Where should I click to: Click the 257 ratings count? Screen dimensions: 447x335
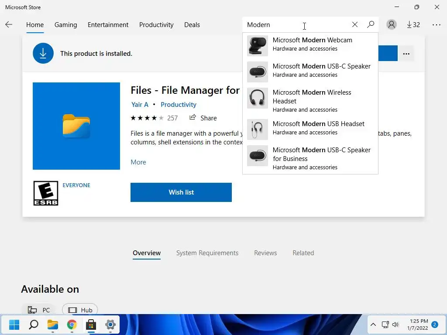(172, 118)
